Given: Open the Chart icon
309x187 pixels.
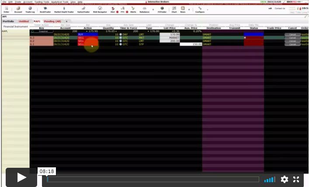Looking at the screenshot, I should coord(174,9).
